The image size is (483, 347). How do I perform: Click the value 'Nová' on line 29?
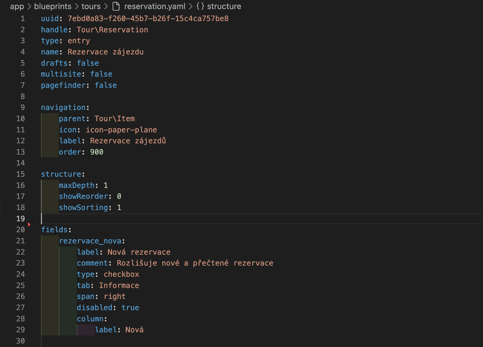click(x=135, y=330)
